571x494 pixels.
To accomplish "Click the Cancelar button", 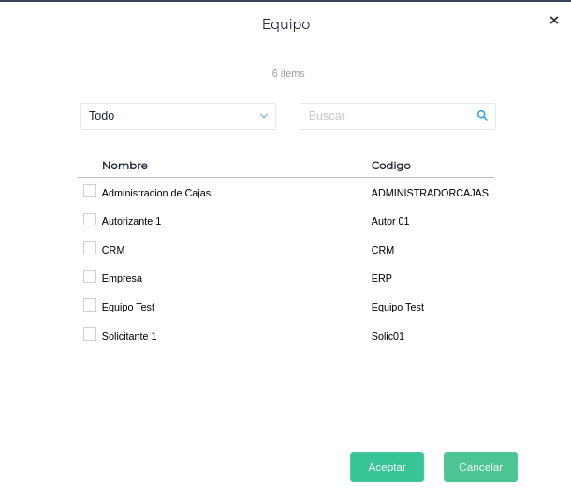I will pyautogui.click(x=480, y=467).
